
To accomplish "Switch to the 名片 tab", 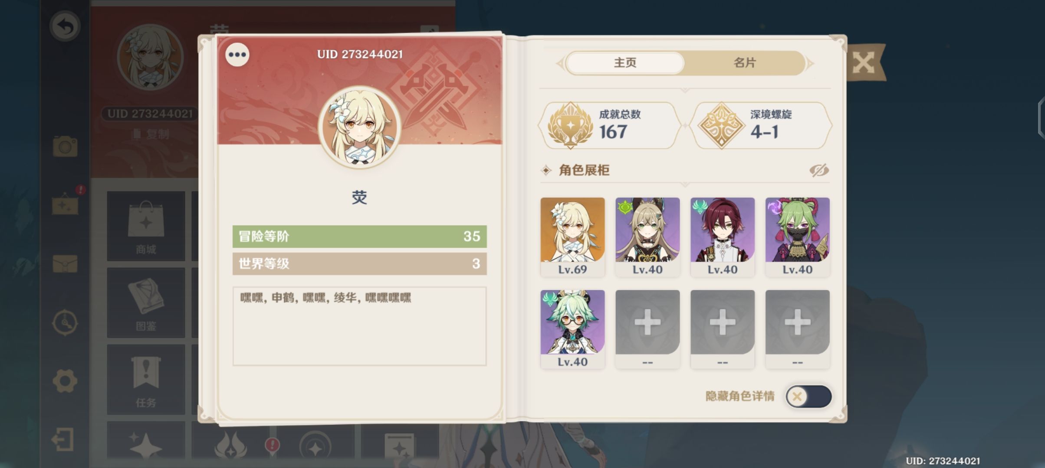I will tap(745, 63).
